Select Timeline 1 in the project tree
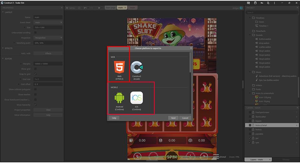Image resolution: width=300 pixels, height=163 pixels. [263, 26]
